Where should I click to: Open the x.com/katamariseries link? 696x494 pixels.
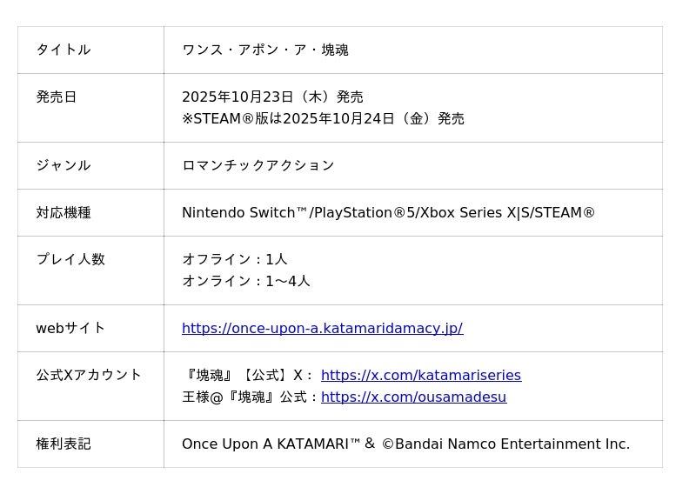coord(420,375)
